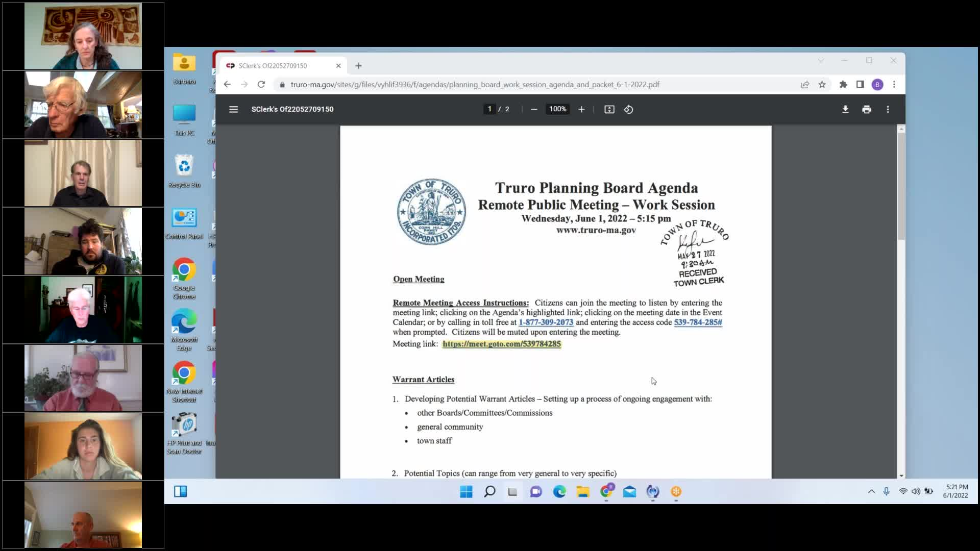This screenshot has width=980, height=551.
Task: Adjust the 100% zoom level control
Action: click(x=557, y=109)
